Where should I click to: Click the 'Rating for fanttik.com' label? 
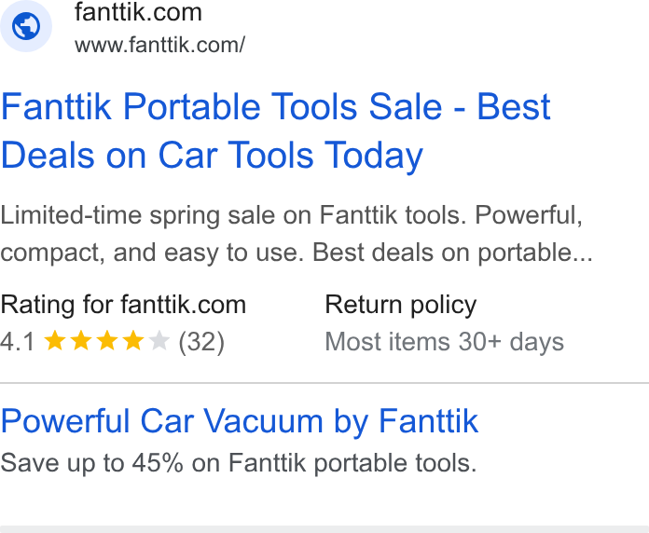[x=123, y=305]
